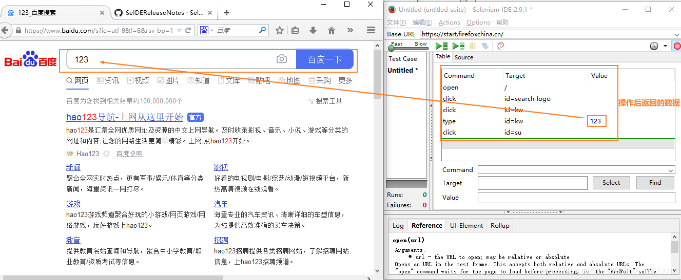Viewport: 681px width, 280px height.
Task: Open the Firefox hamburger menu
Action: click(371, 30)
